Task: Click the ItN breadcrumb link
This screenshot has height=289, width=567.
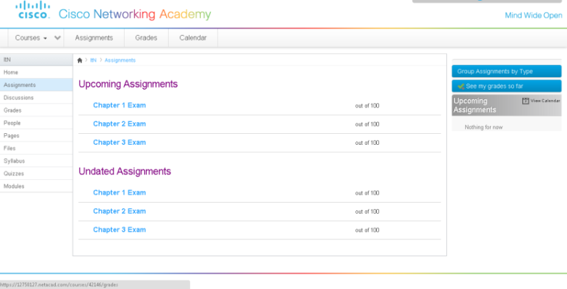Action: click(93, 61)
